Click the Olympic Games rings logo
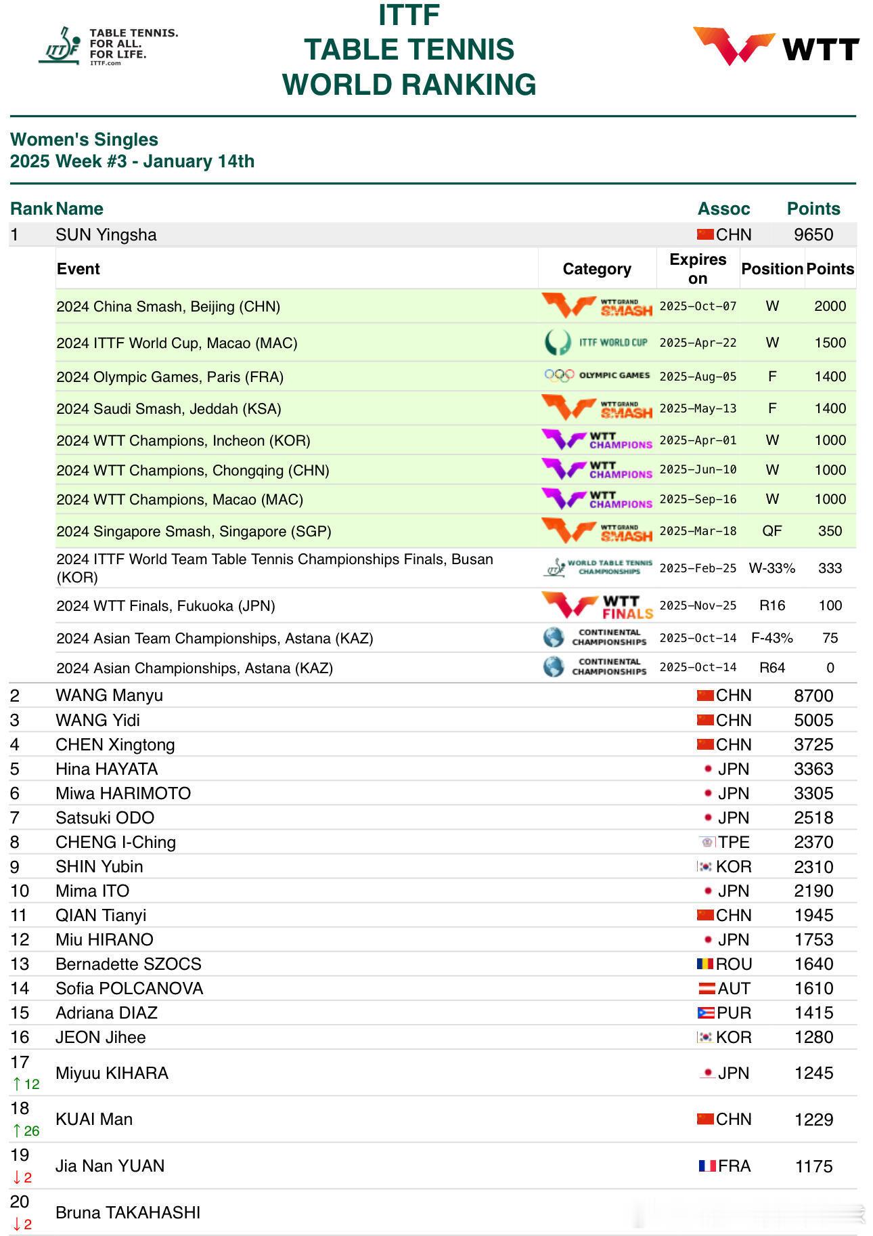Screen dimensions: 873x1236 (x=597, y=375)
